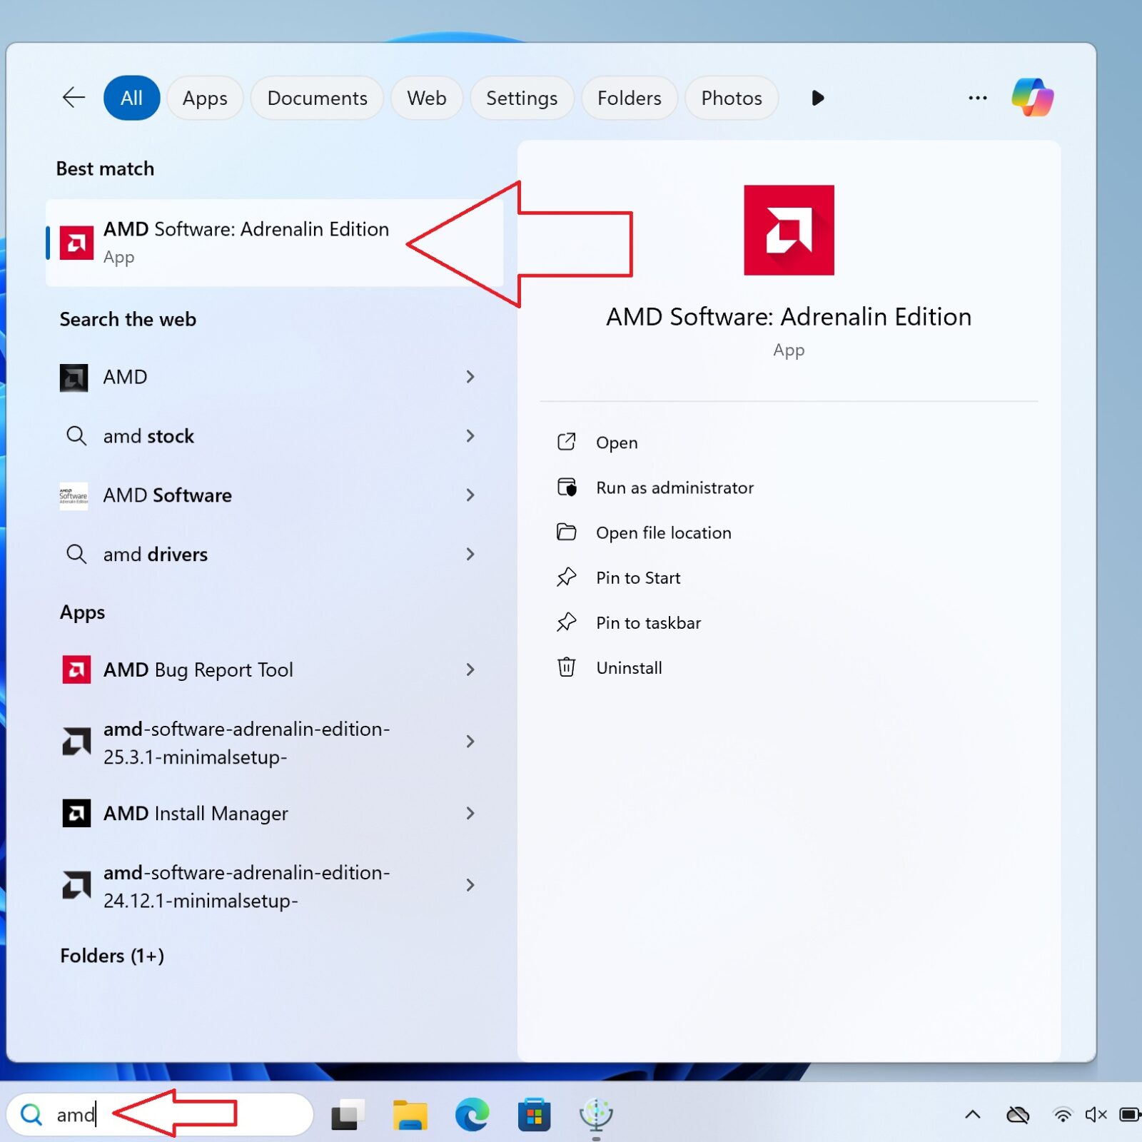This screenshot has width=1142, height=1142.
Task: Choose Run as administrator
Action: [x=674, y=487]
